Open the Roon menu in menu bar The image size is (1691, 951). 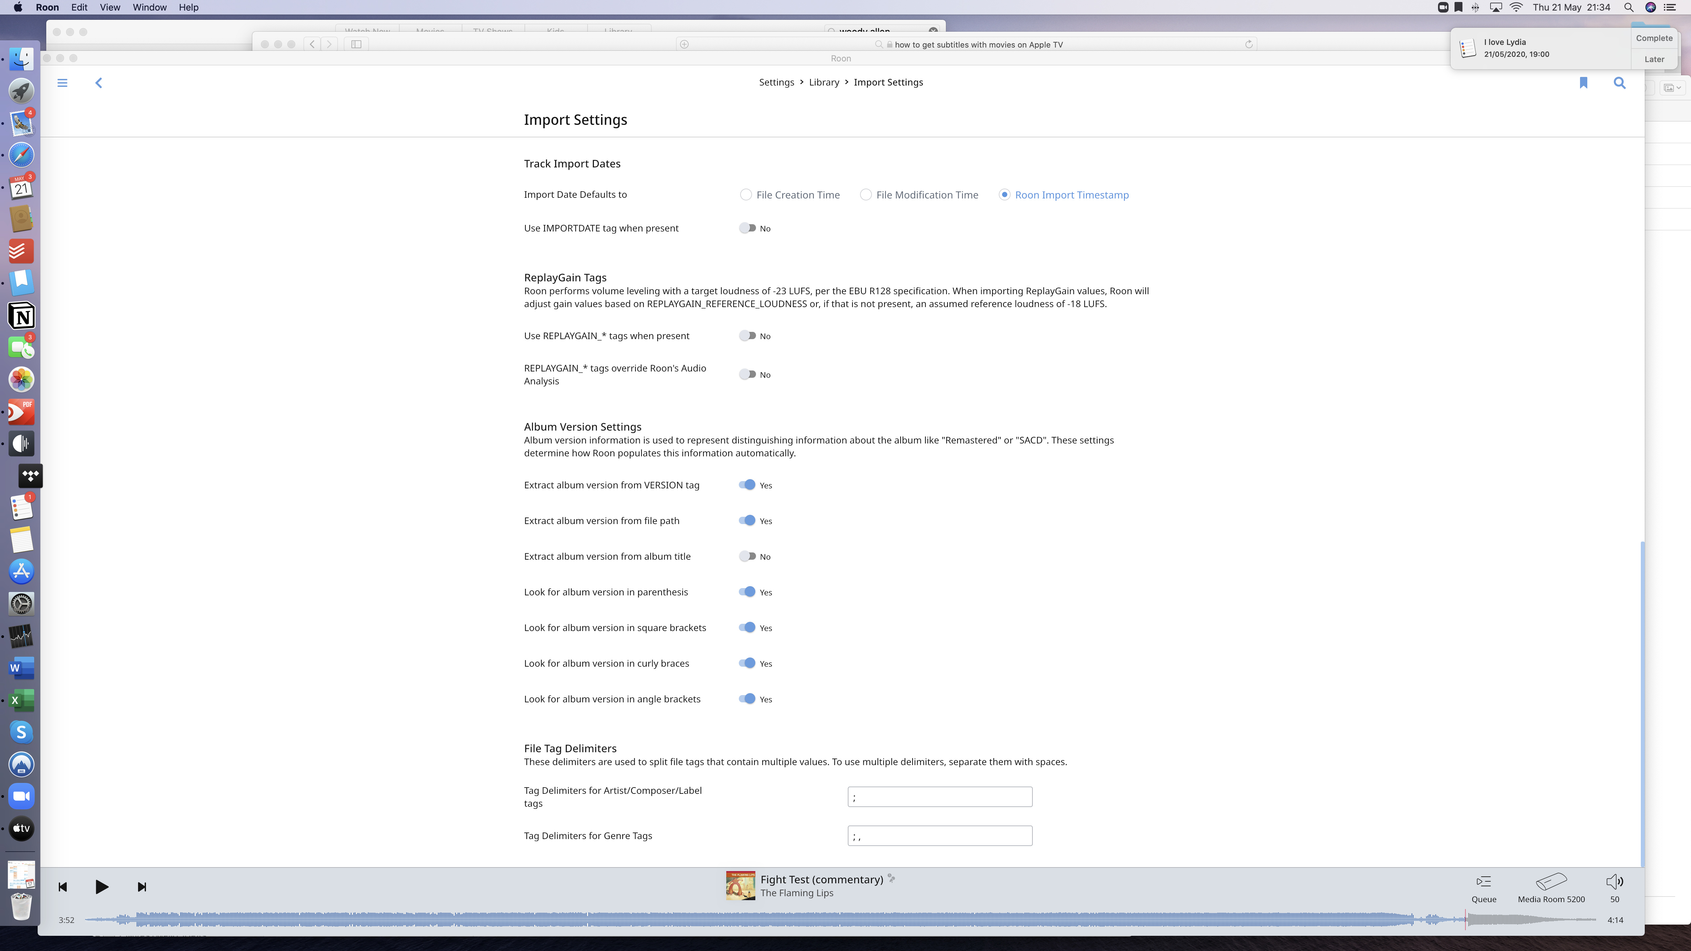tap(47, 7)
